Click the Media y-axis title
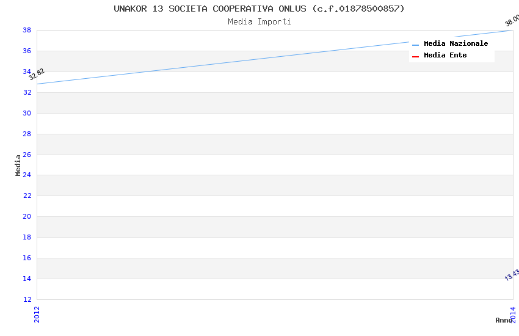This screenshot has width=519, height=336. [18, 165]
